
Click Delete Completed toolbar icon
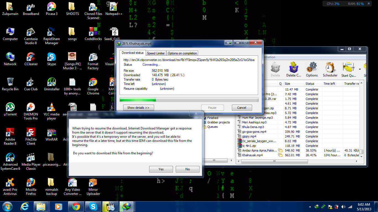[294, 70]
